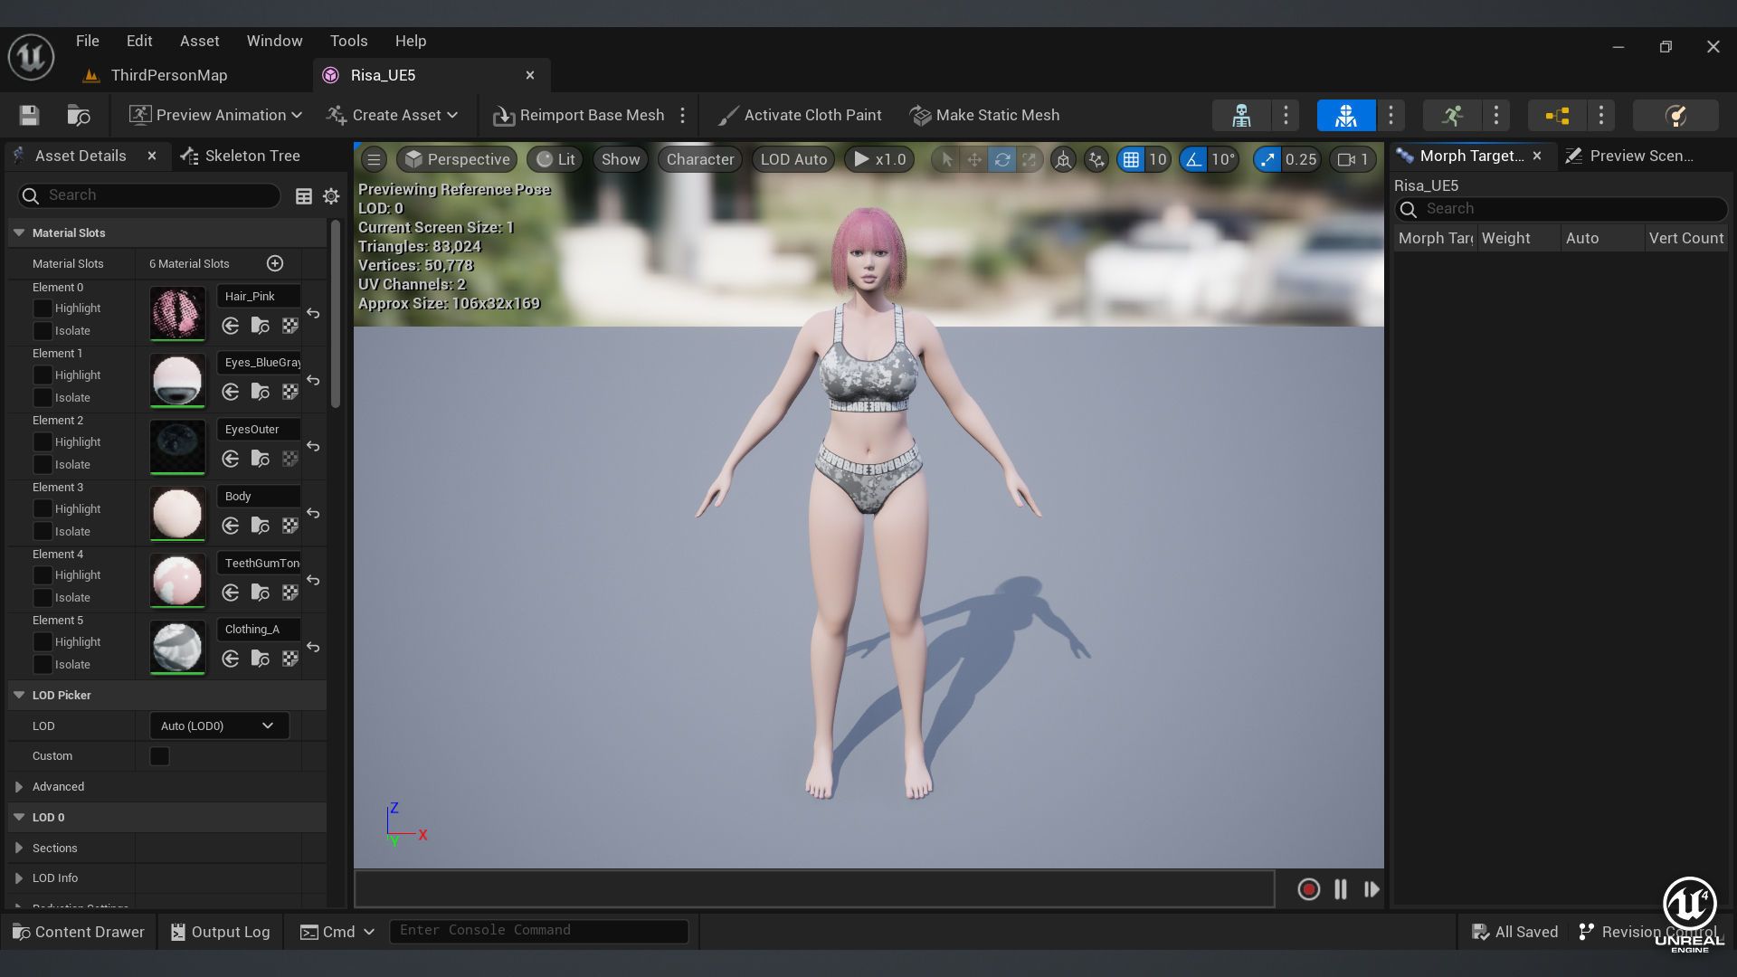Click Reimport Base Mesh button
The image size is (1737, 977).
(x=579, y=115)
